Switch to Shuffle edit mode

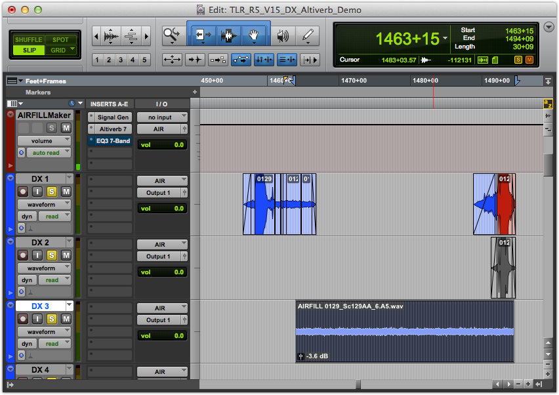tap(28, 39)
